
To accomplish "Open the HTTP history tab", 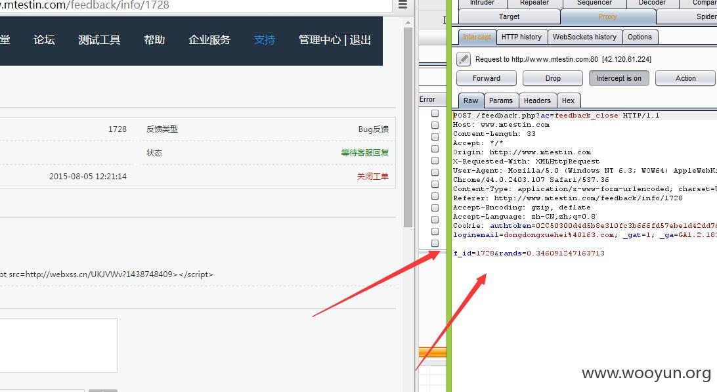I will pyautogui.click(x=521, y=37).
